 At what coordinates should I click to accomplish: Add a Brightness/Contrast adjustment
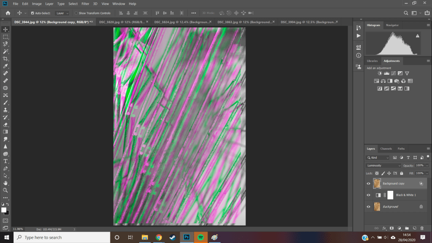coord(380,73)
